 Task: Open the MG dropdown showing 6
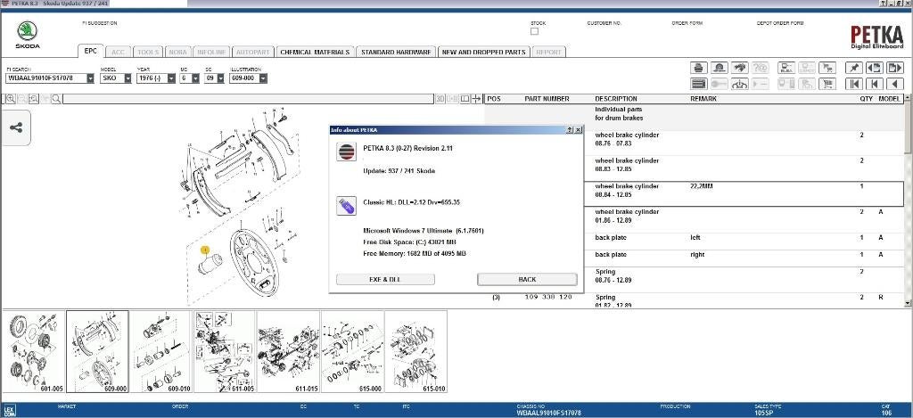[x=195, y=78]
